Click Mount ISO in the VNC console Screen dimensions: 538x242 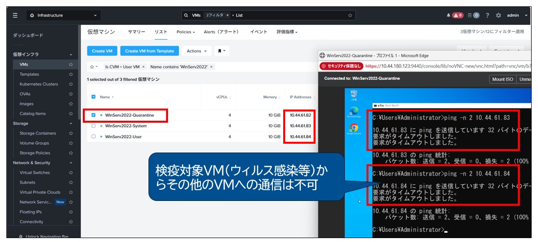point(502,79)
